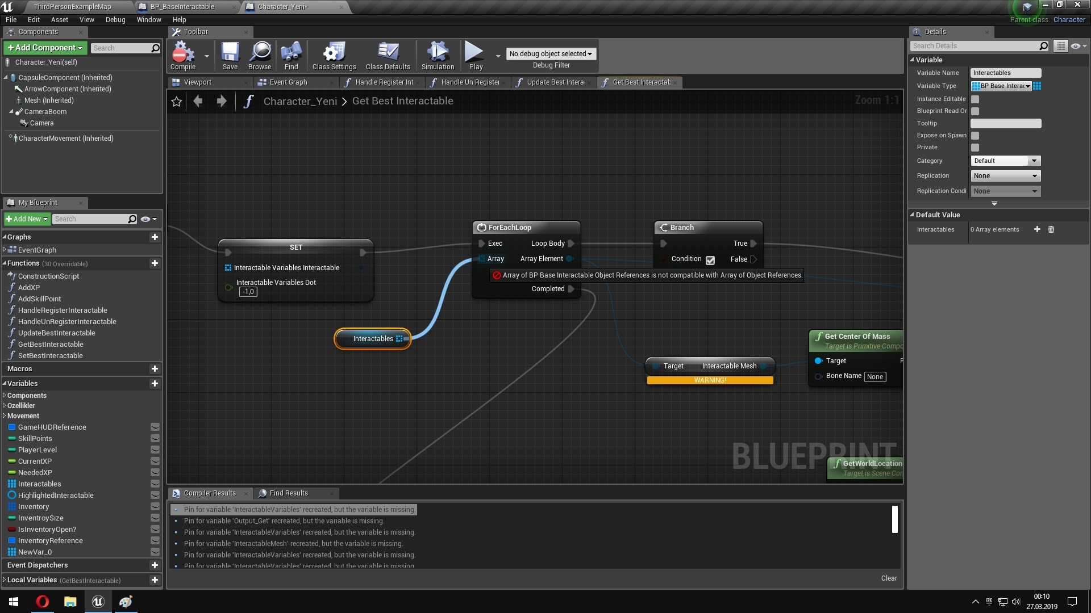Start Simulation from the toolbar
The width and height of the screenshot is (1091, 613).
[438, 56]
